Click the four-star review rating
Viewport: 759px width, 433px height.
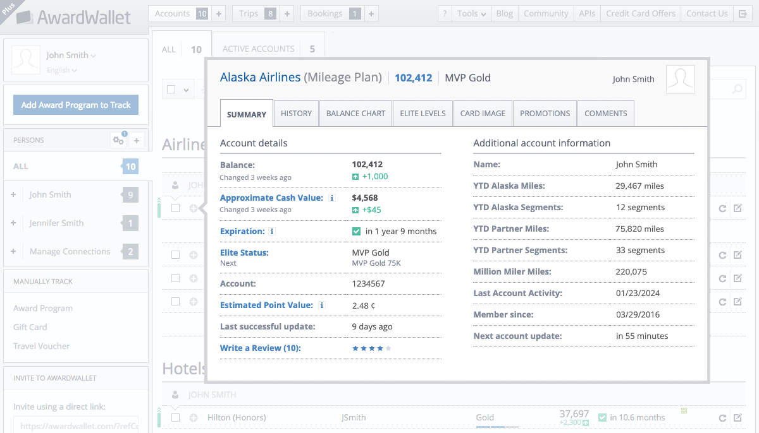[x=372, y=348]
